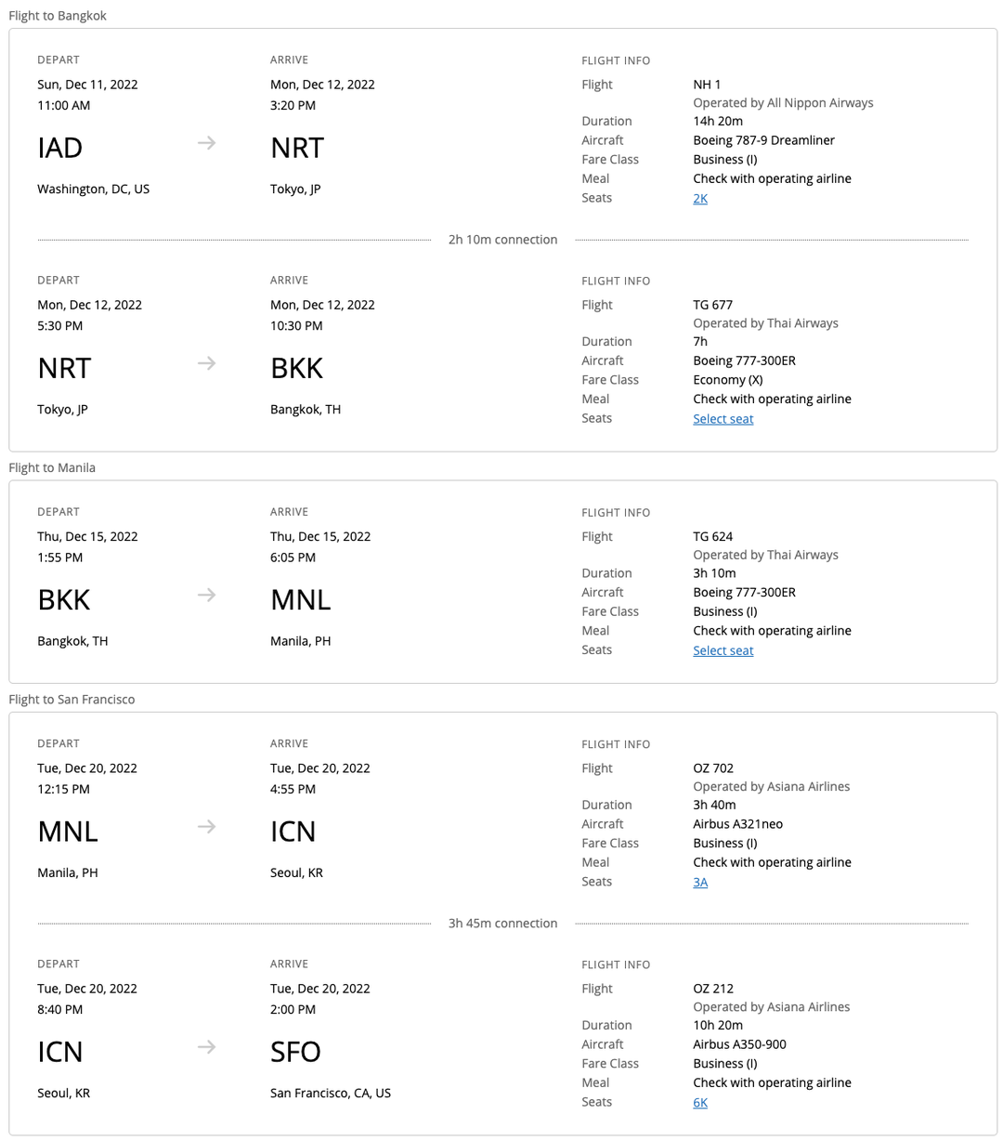Open seat 3A for flight OZ 702

pyautogui.click(x=699, y=881)
